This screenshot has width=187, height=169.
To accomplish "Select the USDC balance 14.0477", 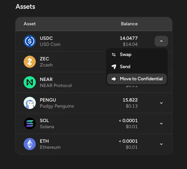I will point(129,38).
